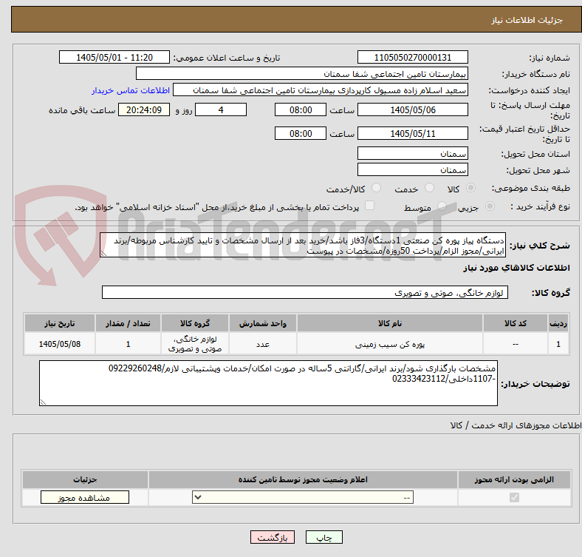The width and height of the screenshot is (582, 557).
Task: Click the تاریخ نیاز column header
Action: coord(60,323)
